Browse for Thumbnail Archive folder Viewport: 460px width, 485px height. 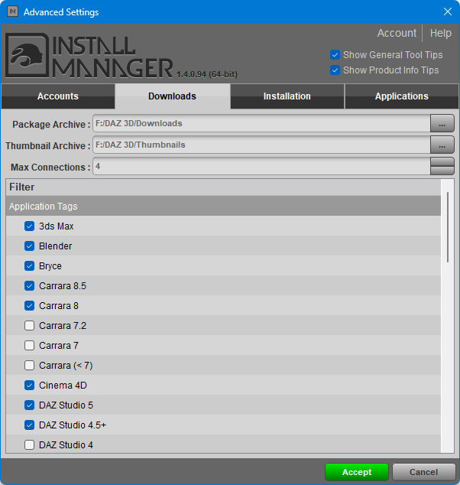(x=442, y=145)
